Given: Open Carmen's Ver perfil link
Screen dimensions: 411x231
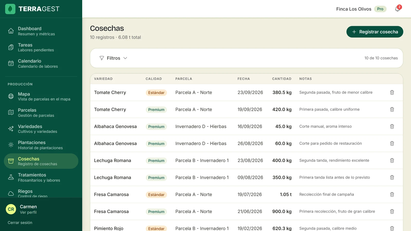Looking at the screenshot, I should 28,212.
